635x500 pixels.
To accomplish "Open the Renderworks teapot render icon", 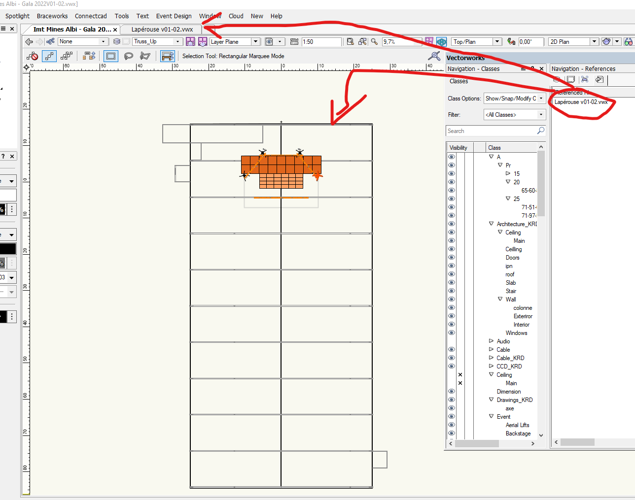I will tap(606, 41).
